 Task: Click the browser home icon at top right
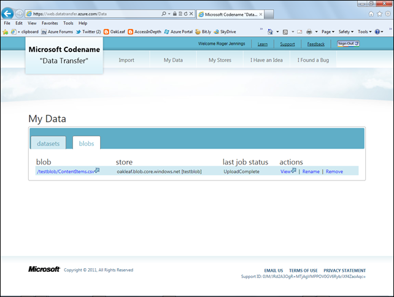click(x=371, y=13)
